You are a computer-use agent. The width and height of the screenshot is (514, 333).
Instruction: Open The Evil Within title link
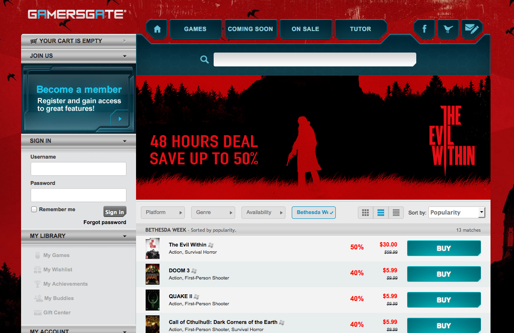coord(187,245)
